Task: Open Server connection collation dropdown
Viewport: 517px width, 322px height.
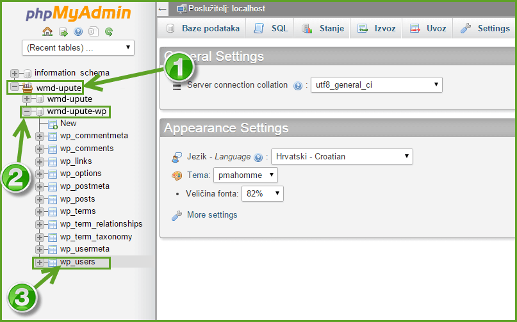Action: click(377, 85)
